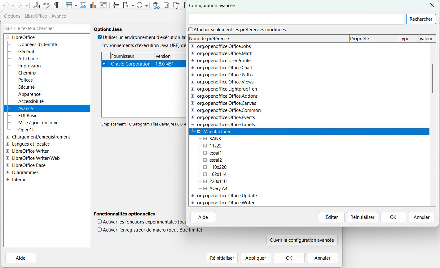
Task: Click Aide in Configuration avancée dialog
Action: click(203, 217)
